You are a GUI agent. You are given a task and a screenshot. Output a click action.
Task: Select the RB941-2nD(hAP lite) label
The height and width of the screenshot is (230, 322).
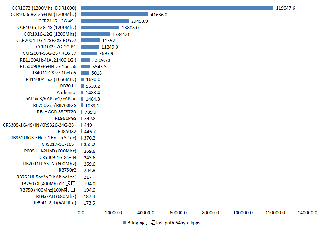[x=55, y=203]
